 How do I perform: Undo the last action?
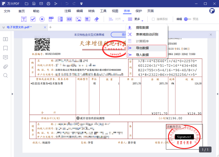67,4
